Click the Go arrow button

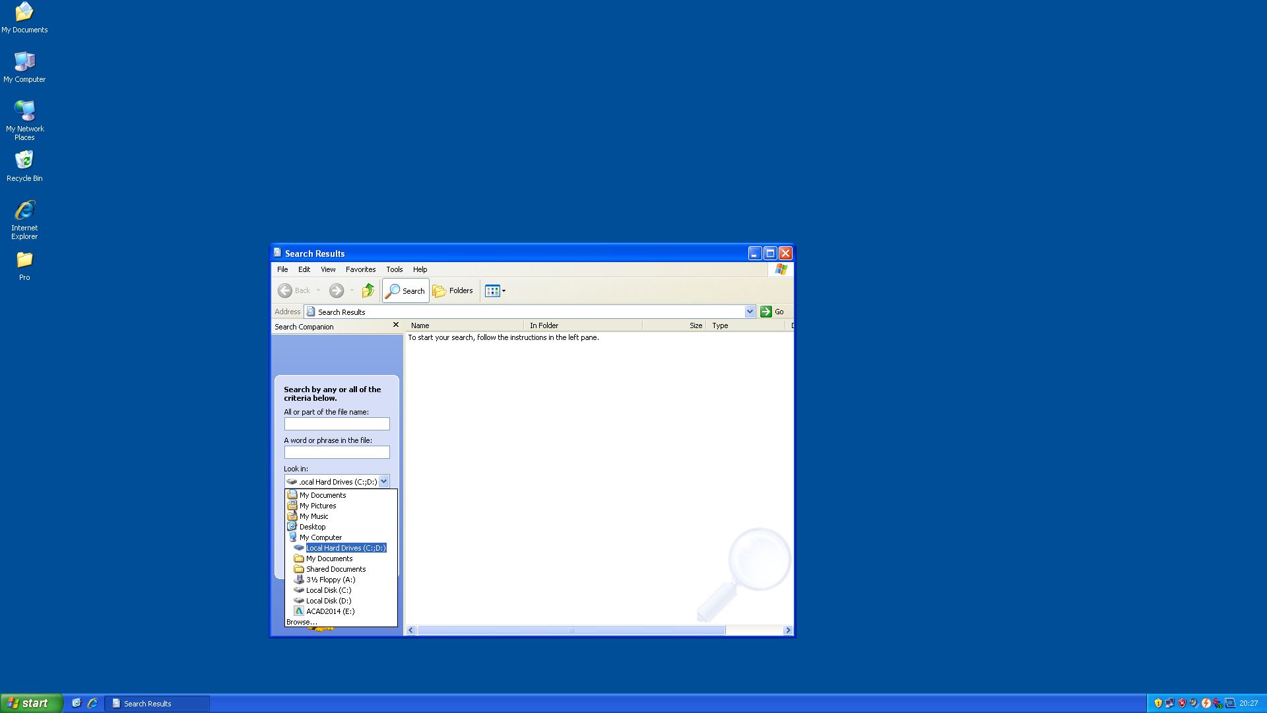point(766,312)
